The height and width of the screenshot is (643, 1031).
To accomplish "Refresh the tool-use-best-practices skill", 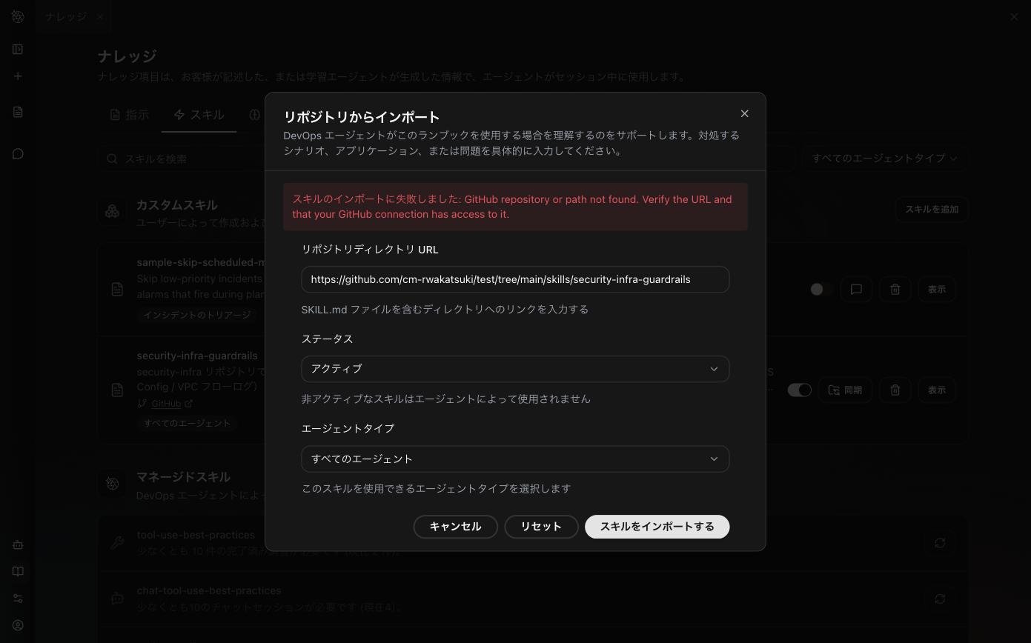I will pos(940,543).
